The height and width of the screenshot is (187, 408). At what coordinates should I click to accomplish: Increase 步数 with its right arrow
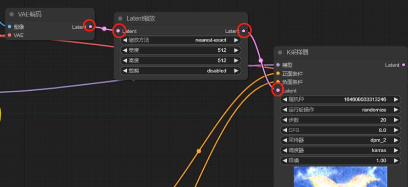396,120
